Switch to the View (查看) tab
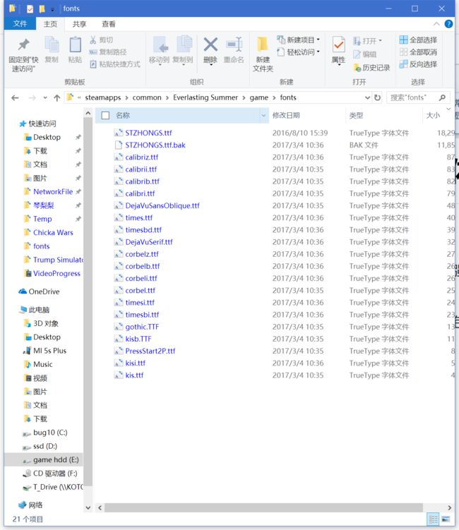 click(109, 24)
